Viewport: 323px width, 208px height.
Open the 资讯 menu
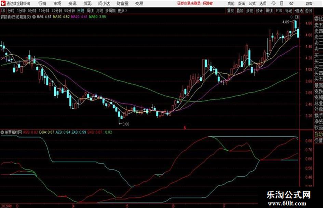72,3
